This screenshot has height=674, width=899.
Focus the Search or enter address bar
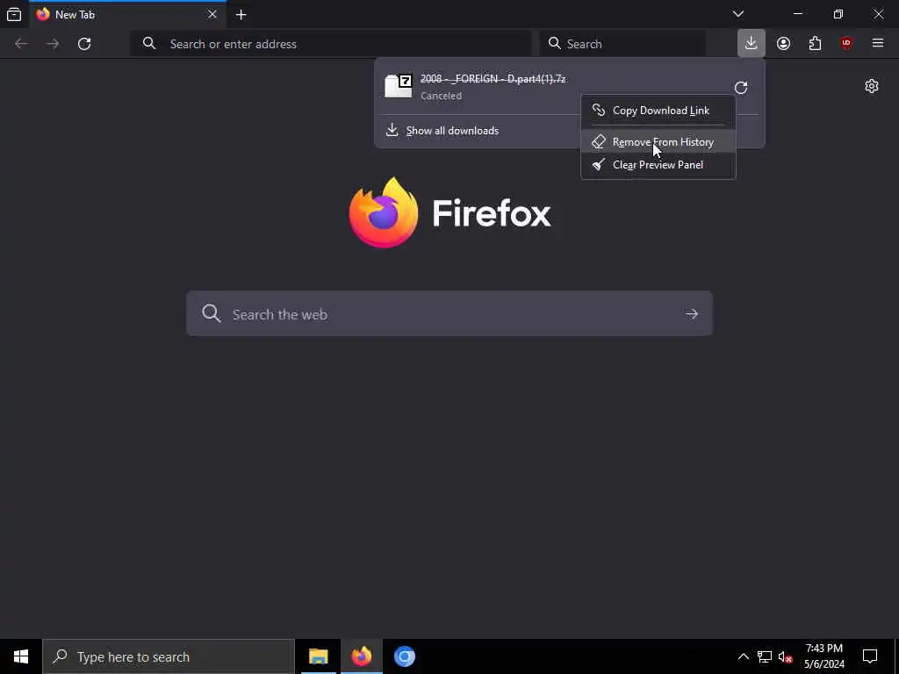coord(331,44)
